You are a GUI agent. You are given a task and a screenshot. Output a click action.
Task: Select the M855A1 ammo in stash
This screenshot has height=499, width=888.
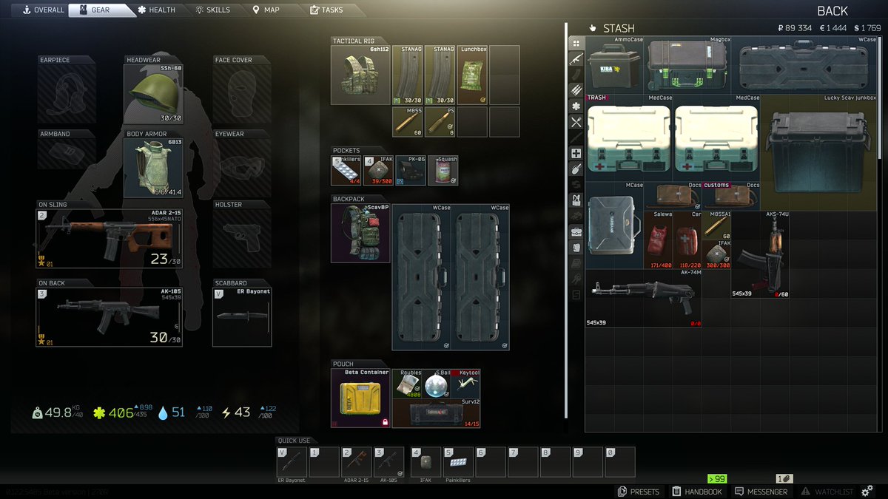coord(716,225)
